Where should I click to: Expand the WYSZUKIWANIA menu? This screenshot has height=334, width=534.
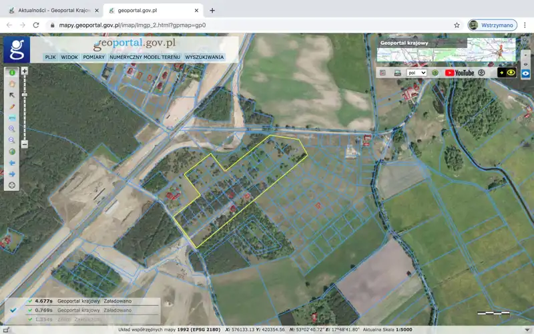tap(204, 57)
